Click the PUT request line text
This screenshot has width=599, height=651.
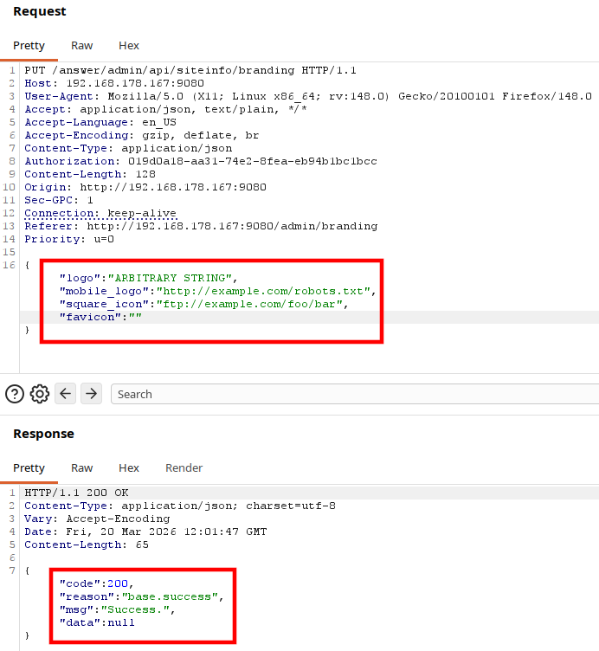pyautogui.click(x=190, y=70)
